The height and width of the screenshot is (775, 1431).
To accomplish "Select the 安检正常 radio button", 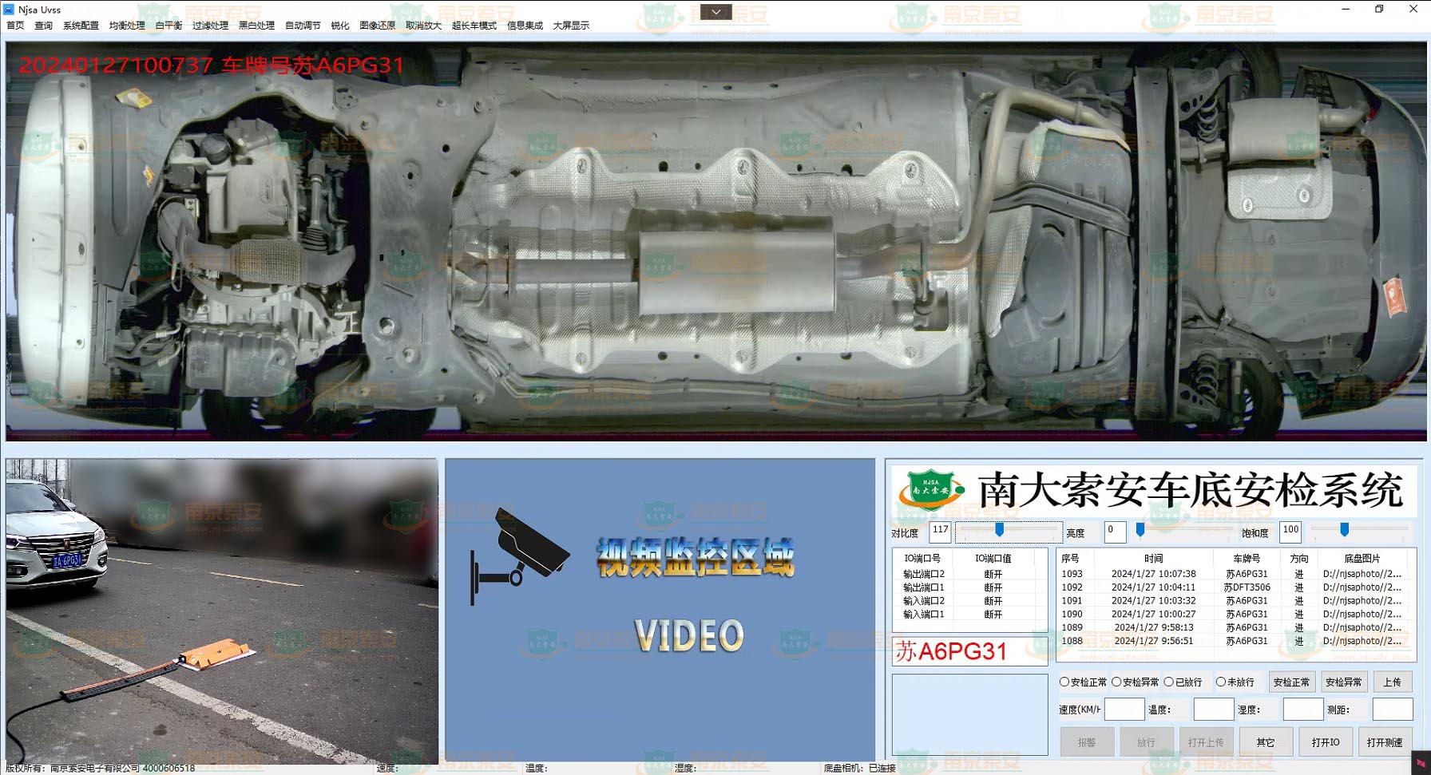I will [x=1064, y=682].
